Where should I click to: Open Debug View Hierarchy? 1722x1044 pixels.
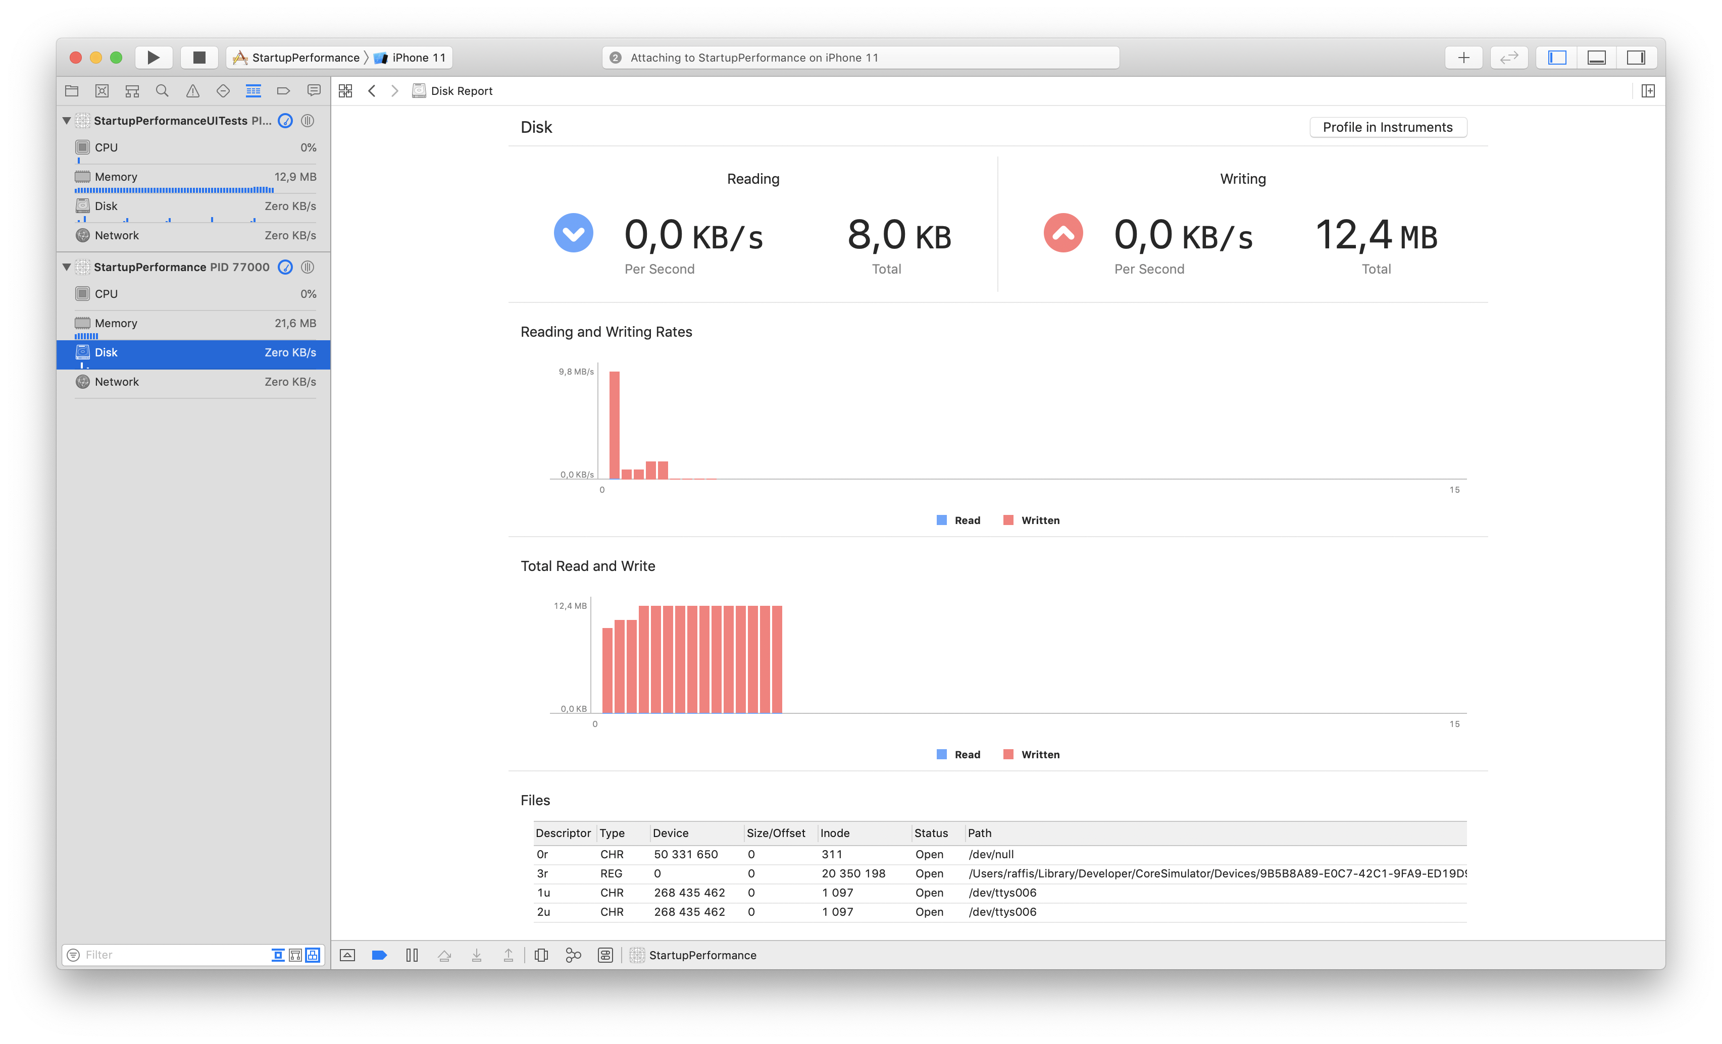pyautogui.click(x=541, y=955)
